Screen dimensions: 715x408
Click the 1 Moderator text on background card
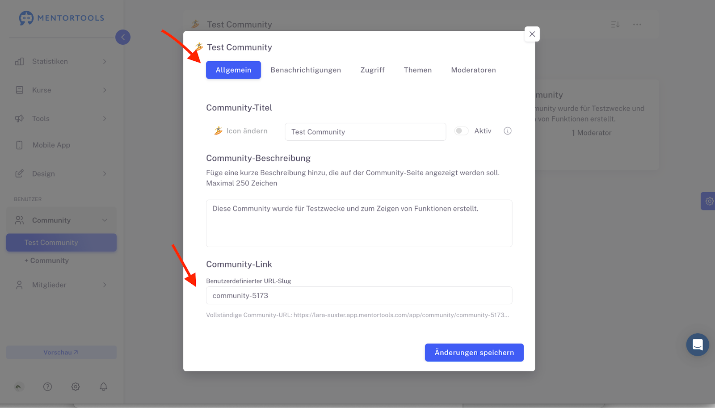[x=591, y=133]
